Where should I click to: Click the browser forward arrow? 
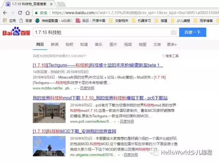pyautogui.click(x=13, y=13)
